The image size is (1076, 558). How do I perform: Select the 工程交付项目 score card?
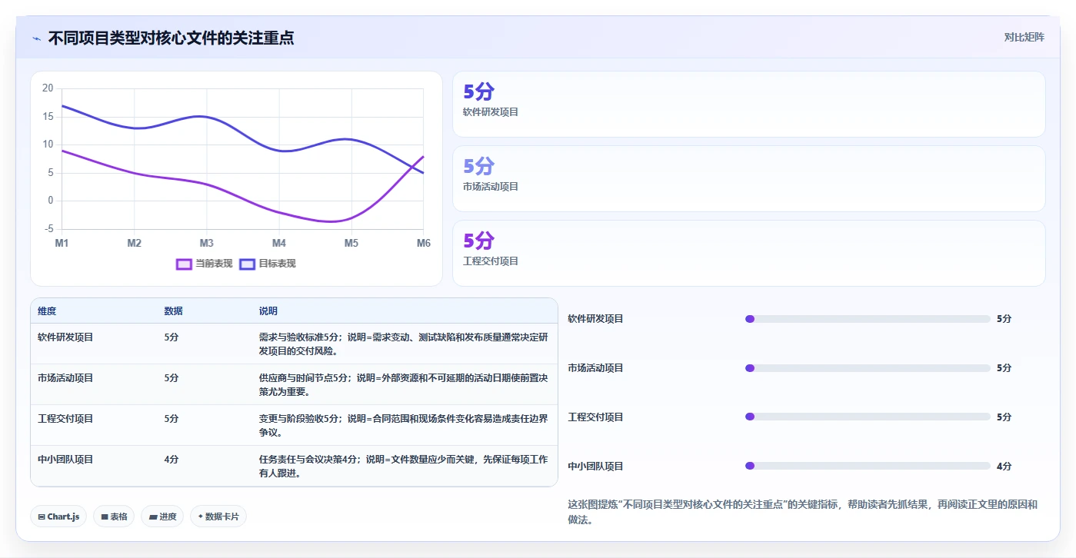[749, 254]
